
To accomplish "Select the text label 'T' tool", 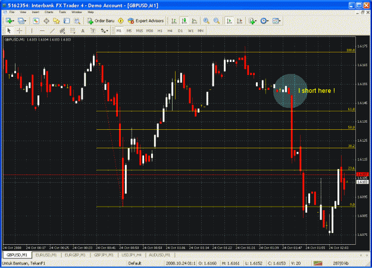I will (93, 30).
